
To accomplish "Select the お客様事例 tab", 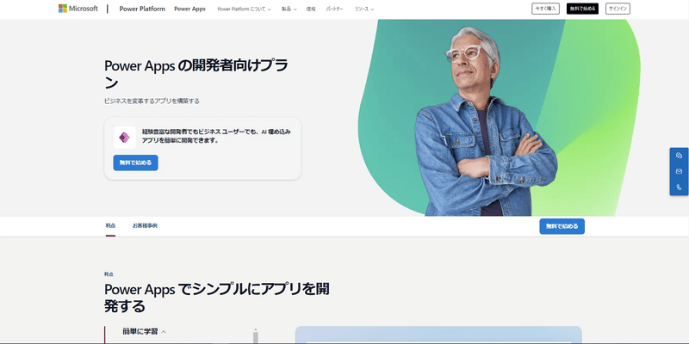I will point(145,226).
